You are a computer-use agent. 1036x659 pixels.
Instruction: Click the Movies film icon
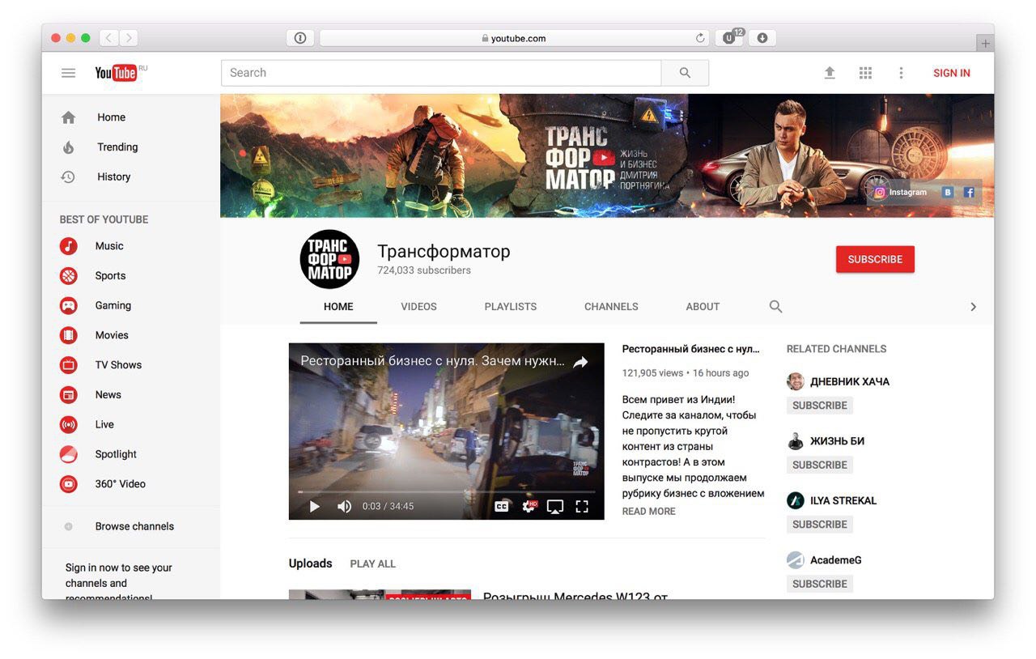click(69, 335)
